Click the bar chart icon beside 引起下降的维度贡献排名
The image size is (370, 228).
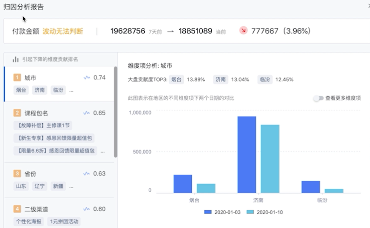16,59
